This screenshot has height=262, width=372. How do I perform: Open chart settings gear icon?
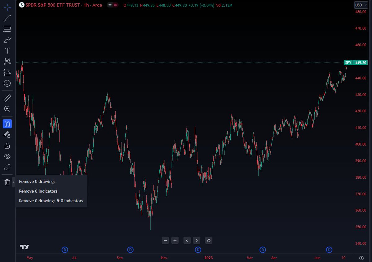coord(361,258)
